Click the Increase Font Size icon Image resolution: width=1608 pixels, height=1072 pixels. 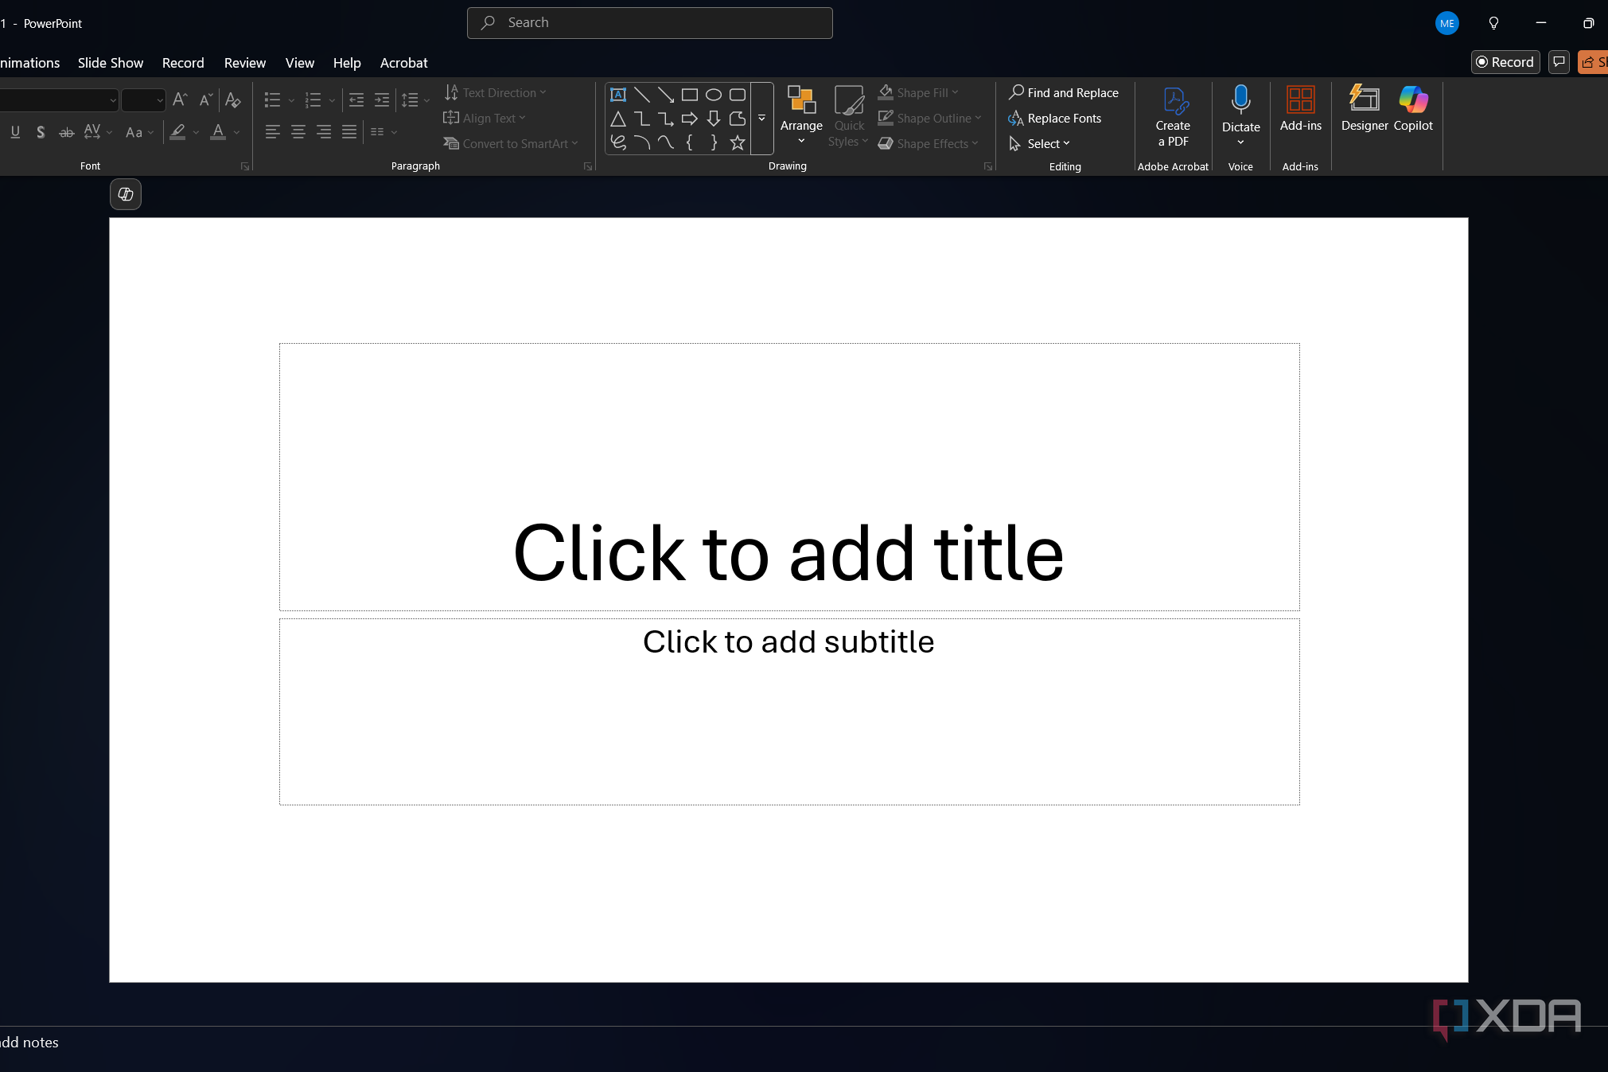[180, 99]
